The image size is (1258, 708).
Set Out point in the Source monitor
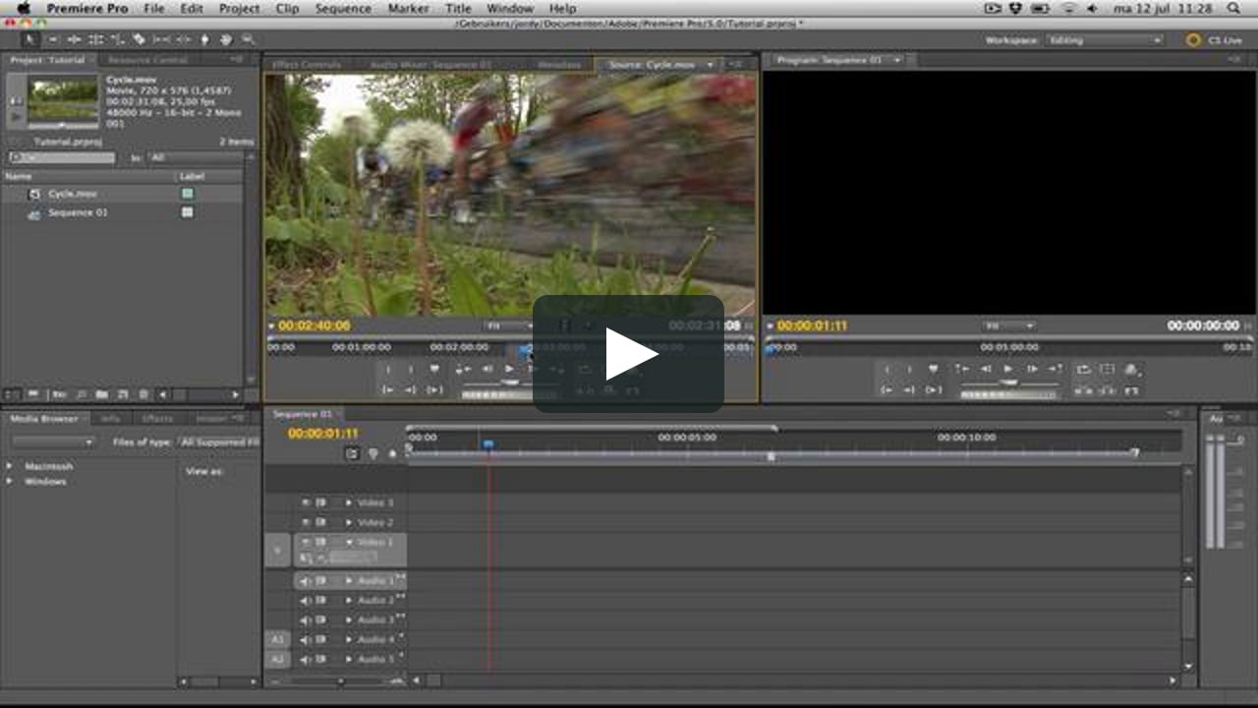411,370
